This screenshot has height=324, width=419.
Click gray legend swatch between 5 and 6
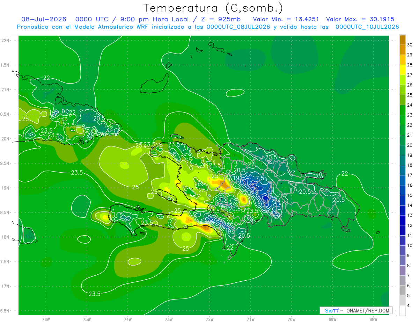coord(403,291)
